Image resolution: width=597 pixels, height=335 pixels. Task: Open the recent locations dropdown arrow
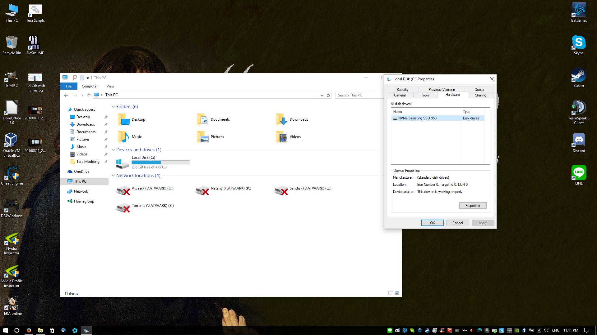[82, 95]
